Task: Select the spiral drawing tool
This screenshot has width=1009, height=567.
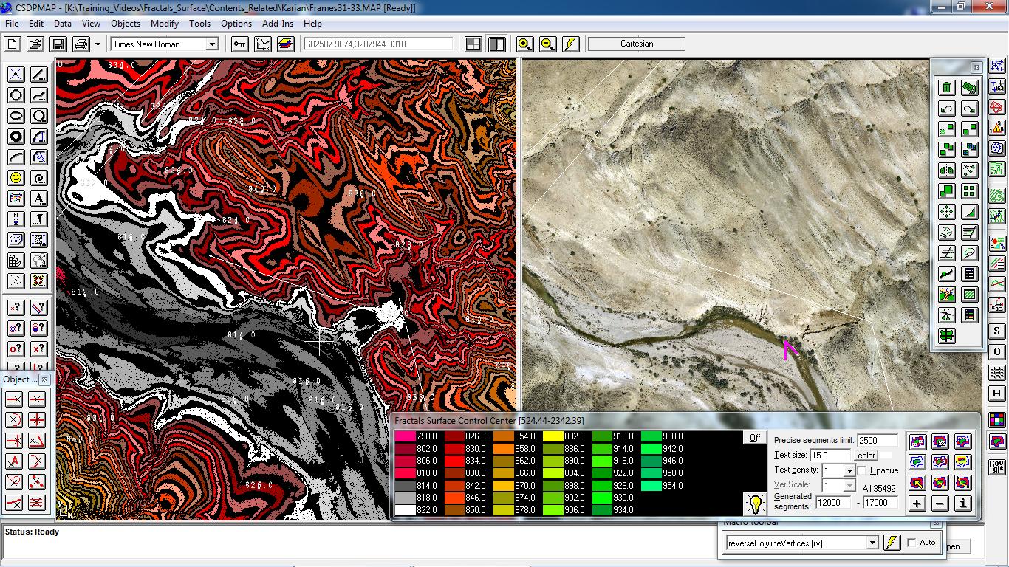Action: pos(39,178)
